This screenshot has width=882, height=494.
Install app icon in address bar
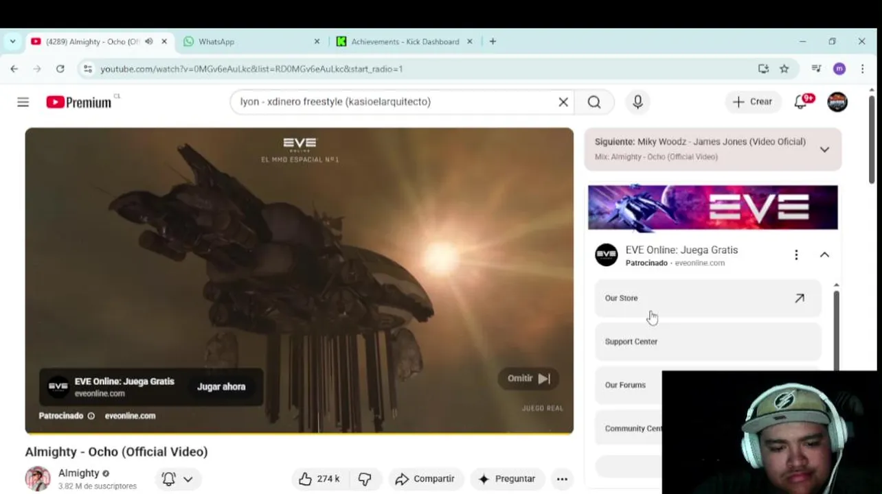763,69
